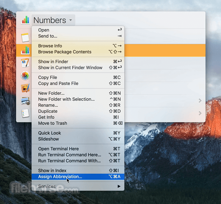
Task: Select Duplicate menu item
Action: 78,111
